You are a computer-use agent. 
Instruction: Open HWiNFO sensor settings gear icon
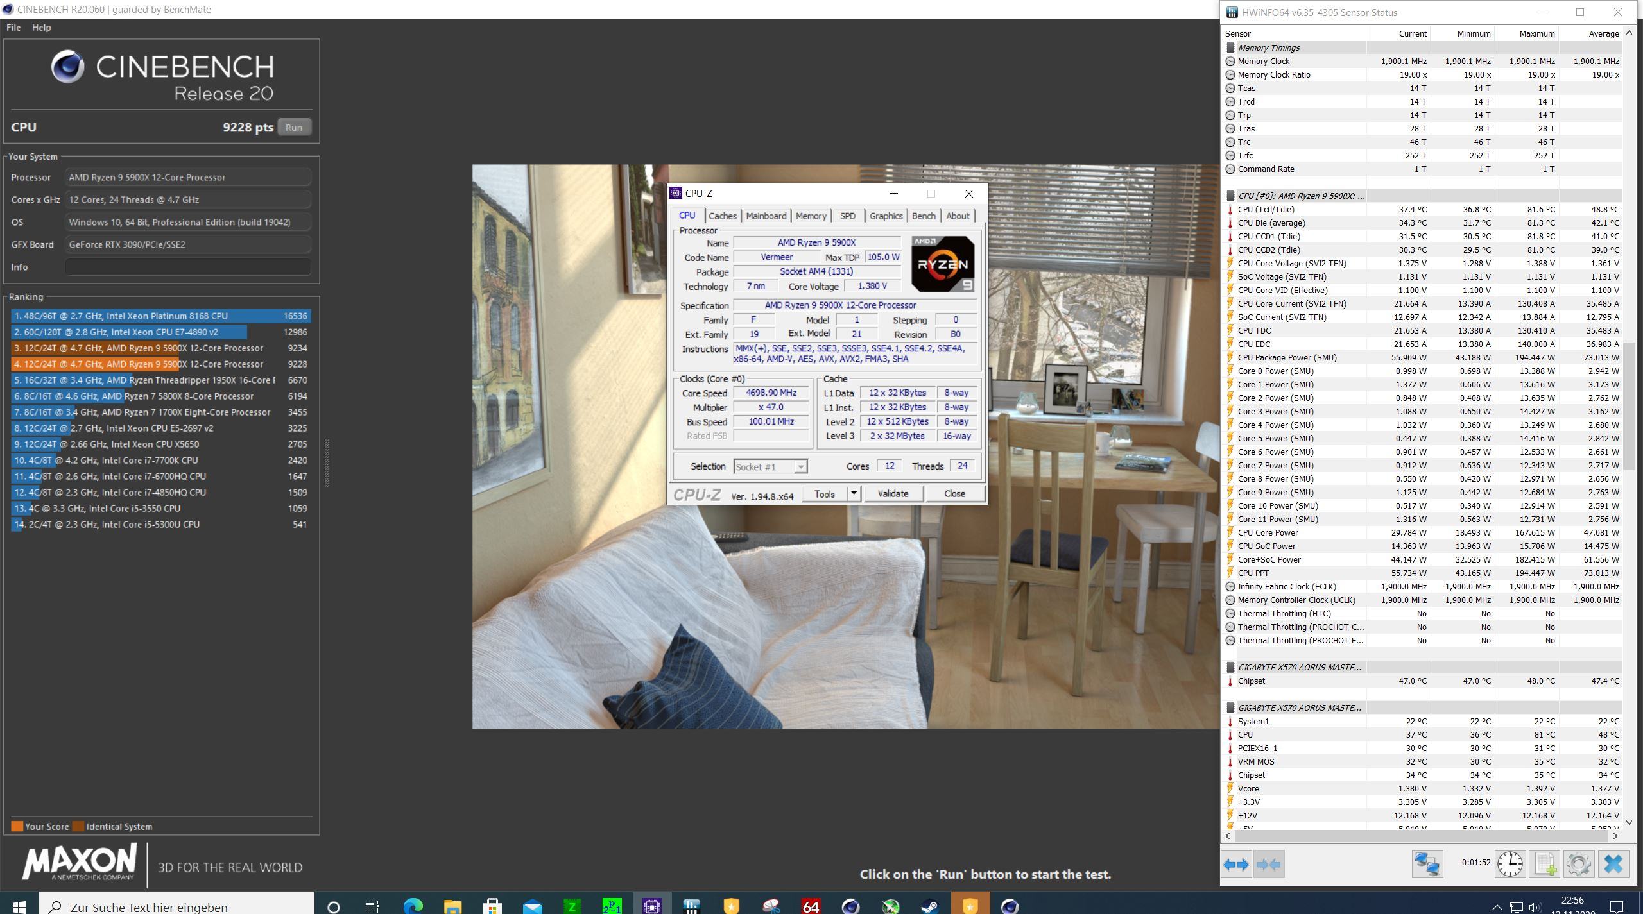pos(1579,864)
